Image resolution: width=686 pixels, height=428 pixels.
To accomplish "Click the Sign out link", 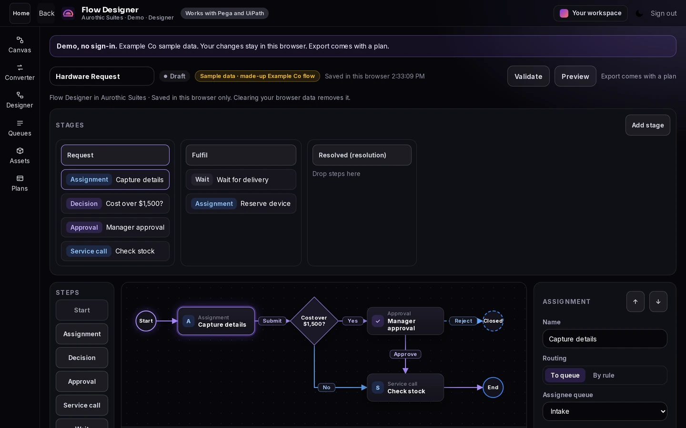I will 664,13.
